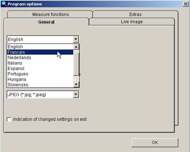Screen dimensions: 190x152
Task: Enable Indication of changed settings on exit
Action: [x=9, y=119]
